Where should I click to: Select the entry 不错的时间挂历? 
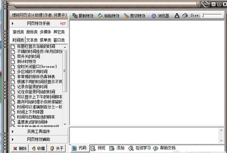tap(39, 51)
